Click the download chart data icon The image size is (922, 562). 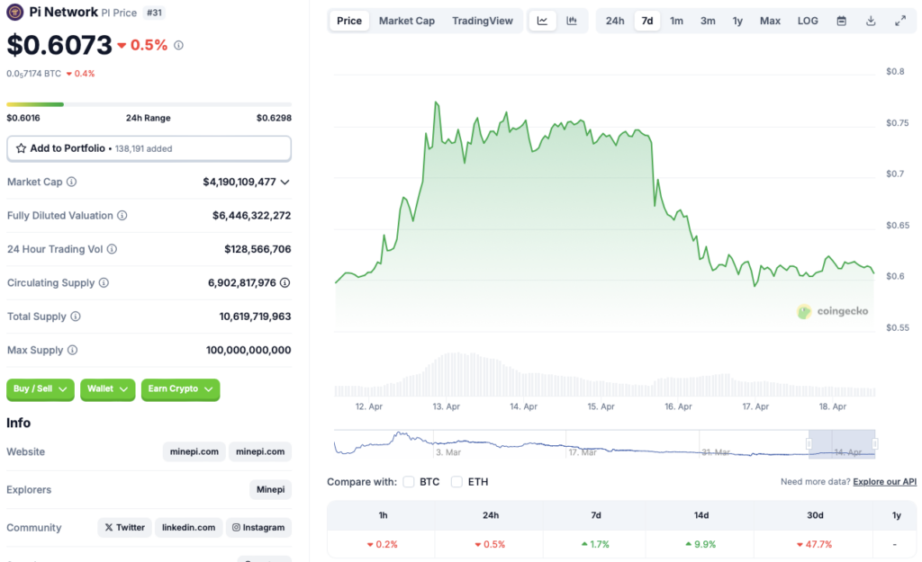point(871,21)
